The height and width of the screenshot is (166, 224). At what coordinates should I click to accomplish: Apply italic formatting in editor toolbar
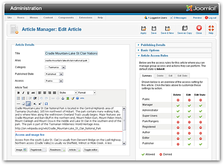pyautogui.click(x=23, y=93)
